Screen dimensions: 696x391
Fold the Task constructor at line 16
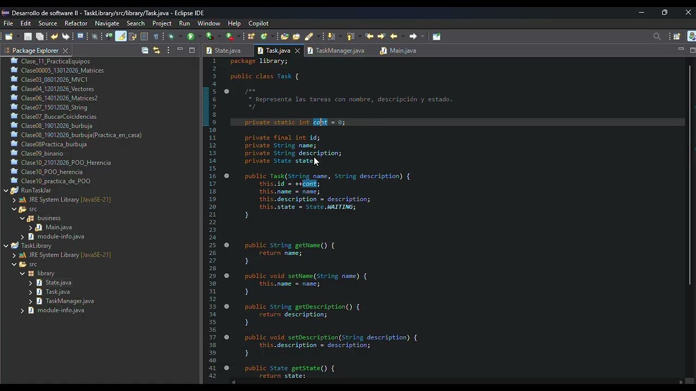pos(227,176)
